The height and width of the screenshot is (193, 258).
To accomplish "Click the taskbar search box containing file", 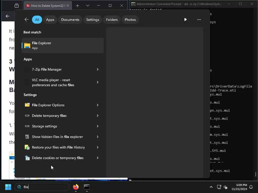I will click(42, 187).
